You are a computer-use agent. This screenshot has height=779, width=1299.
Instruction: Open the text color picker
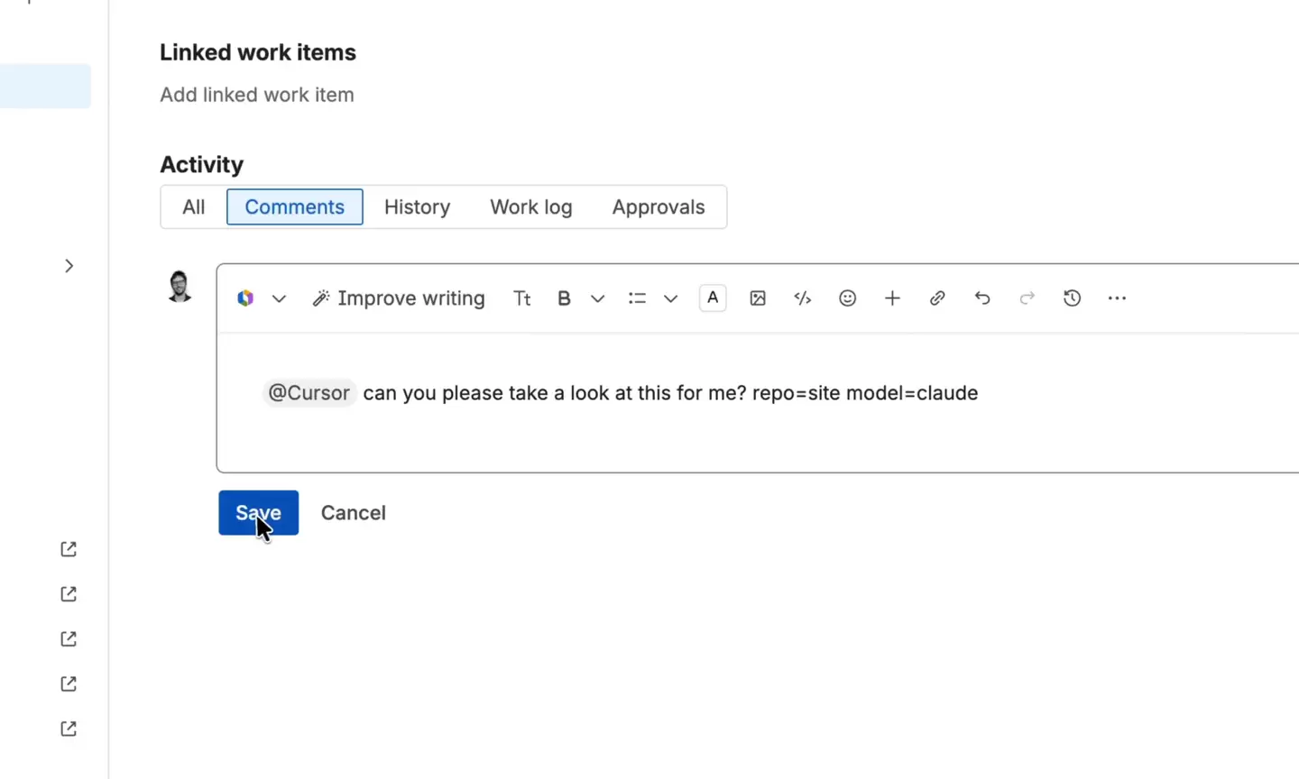(x=713, y=298)
